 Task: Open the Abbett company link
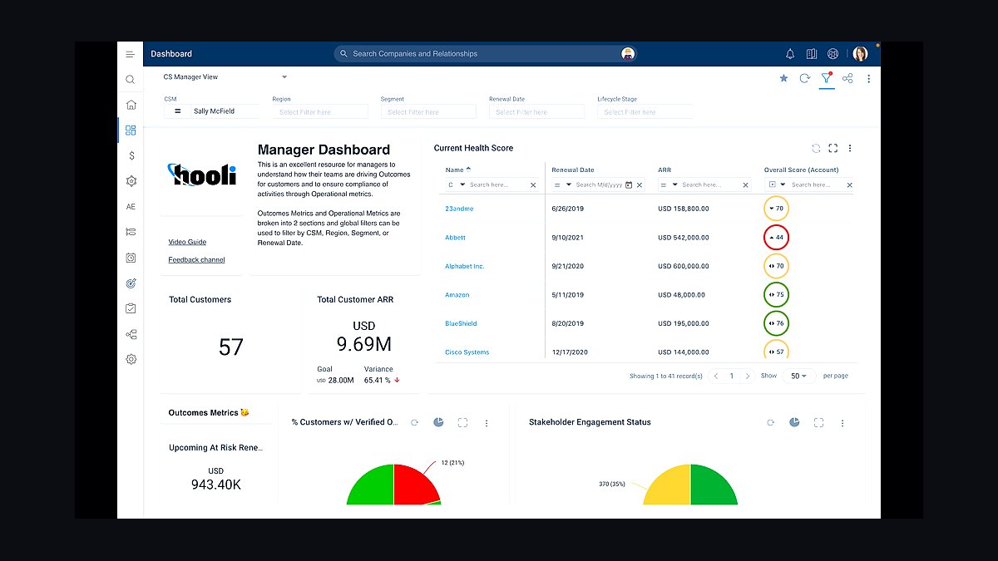click(x=455, y=238)
